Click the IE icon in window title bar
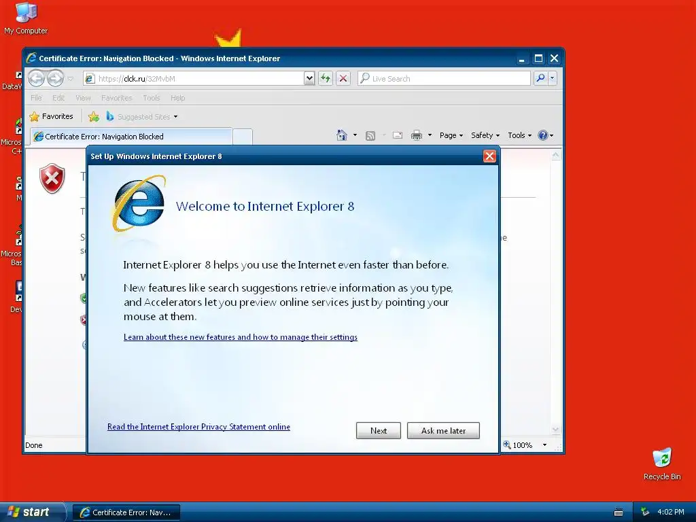 [31, 58]
